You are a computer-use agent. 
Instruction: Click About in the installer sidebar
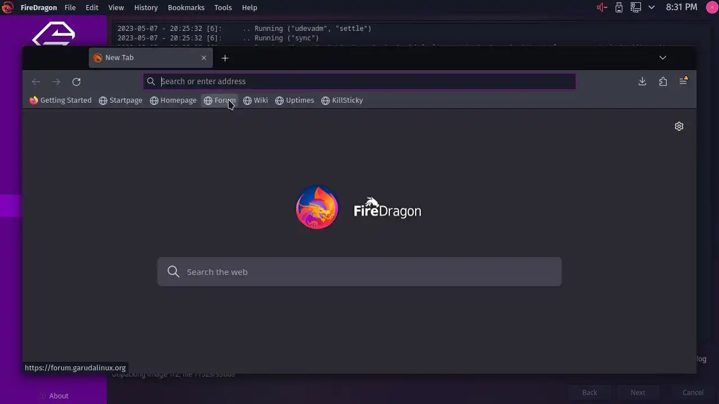point(58,396)
